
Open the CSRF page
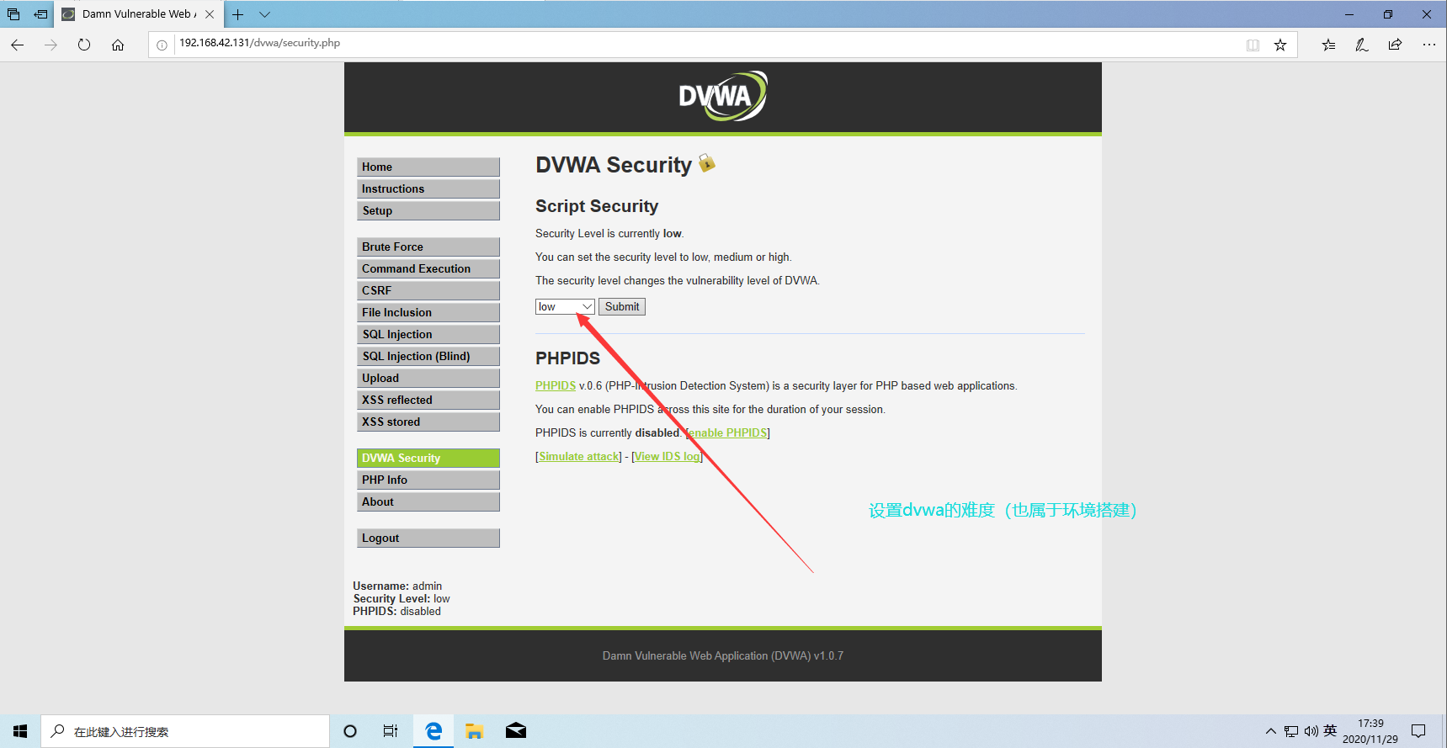[x=428, y=290]
